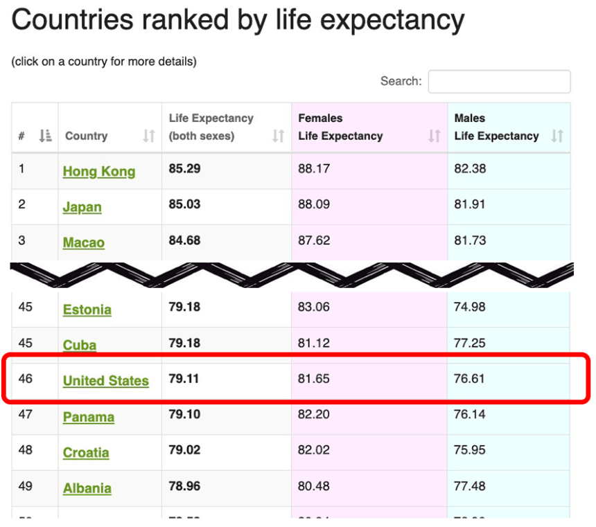Screen dimensions: 596x527
Task: Toggle ascending order on the rank column
Action: pyautogui.click(x=45, y=135)
